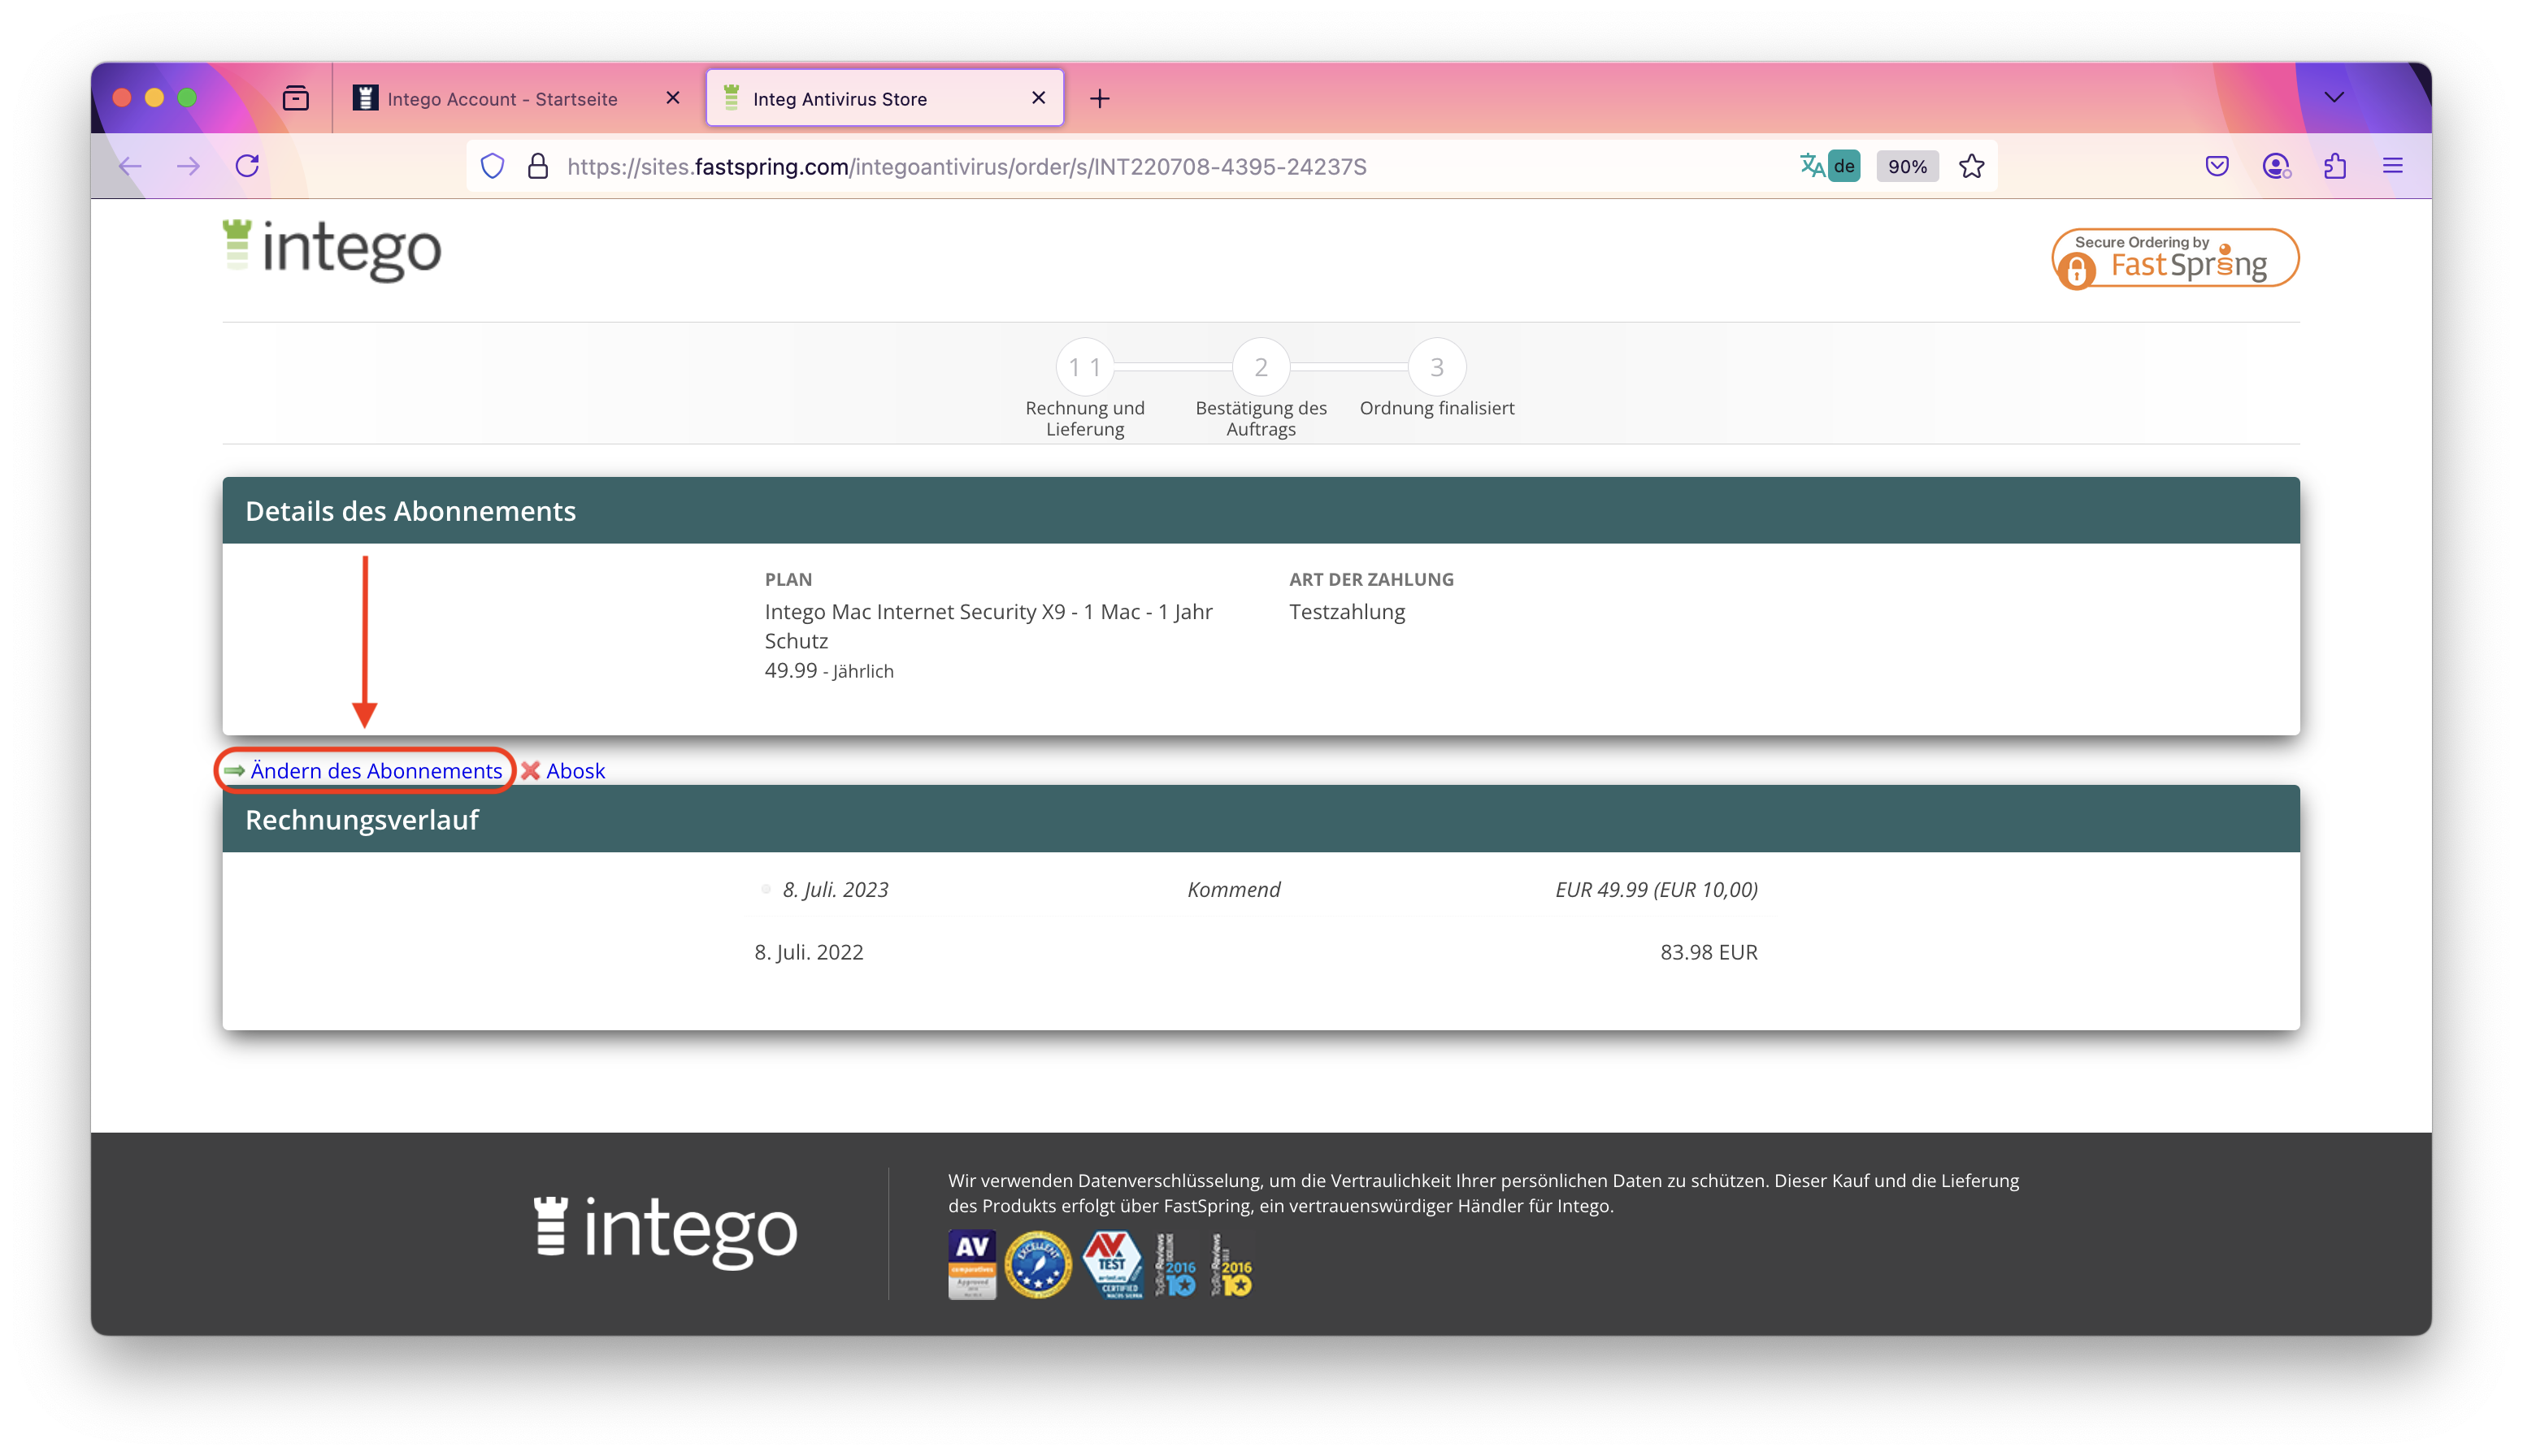Image resolution: width=2523 pixels, height=1456 pixels.
Task: Click the AV-TEST certified badge
Action: click(1111, 1264)
